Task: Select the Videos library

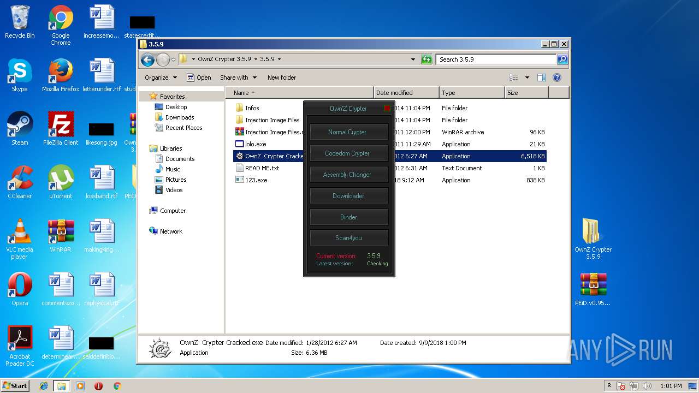Action: (169, 190)
